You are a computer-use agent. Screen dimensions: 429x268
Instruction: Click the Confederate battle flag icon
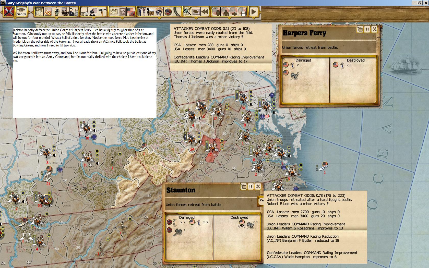click(9, 12)
